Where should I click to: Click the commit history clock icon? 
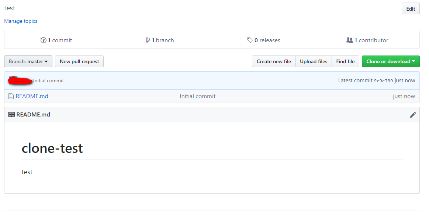[44, 40]
